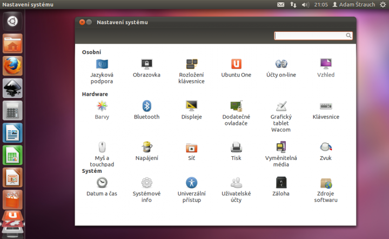Screen dimensions: 389x239
Task: Open Uživatelské účty settings
Action: point(236,190)
